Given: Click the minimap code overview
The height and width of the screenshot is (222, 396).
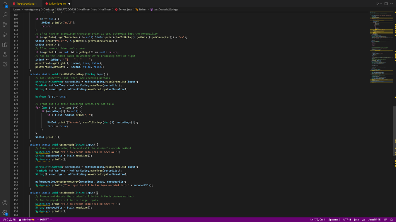Looking at the screenshot, I should click(381, 47).
